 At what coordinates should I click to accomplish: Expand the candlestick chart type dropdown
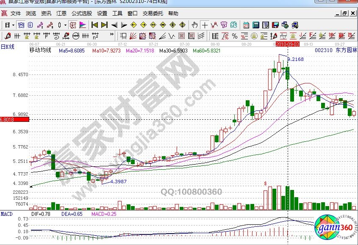(65, 25)
